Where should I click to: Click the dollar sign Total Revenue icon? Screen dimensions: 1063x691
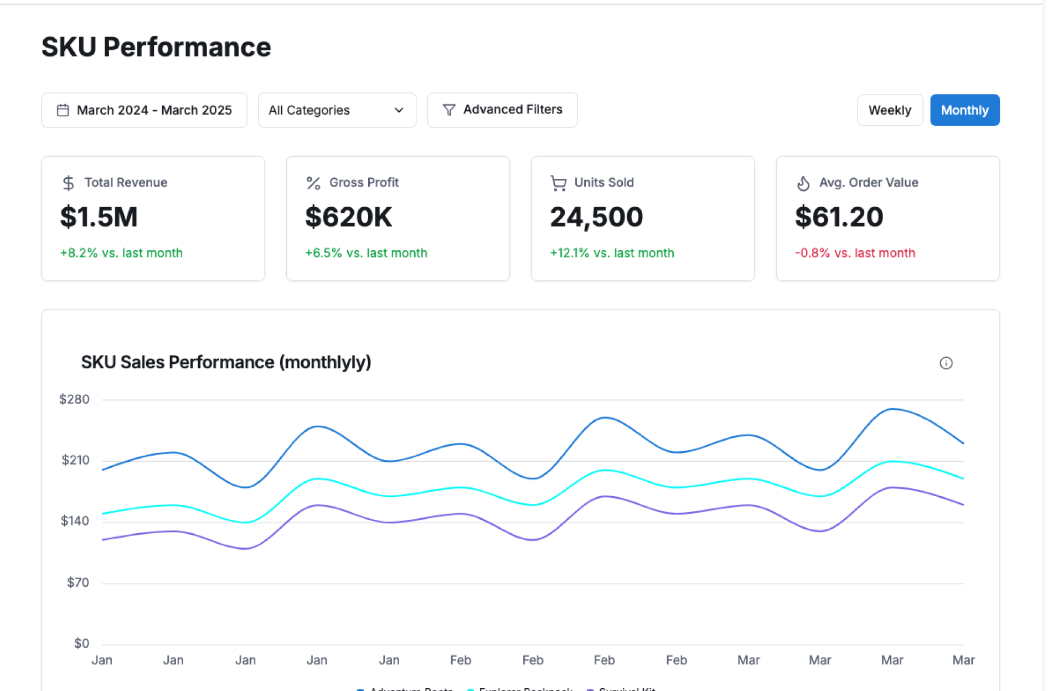tap(68, 183)
